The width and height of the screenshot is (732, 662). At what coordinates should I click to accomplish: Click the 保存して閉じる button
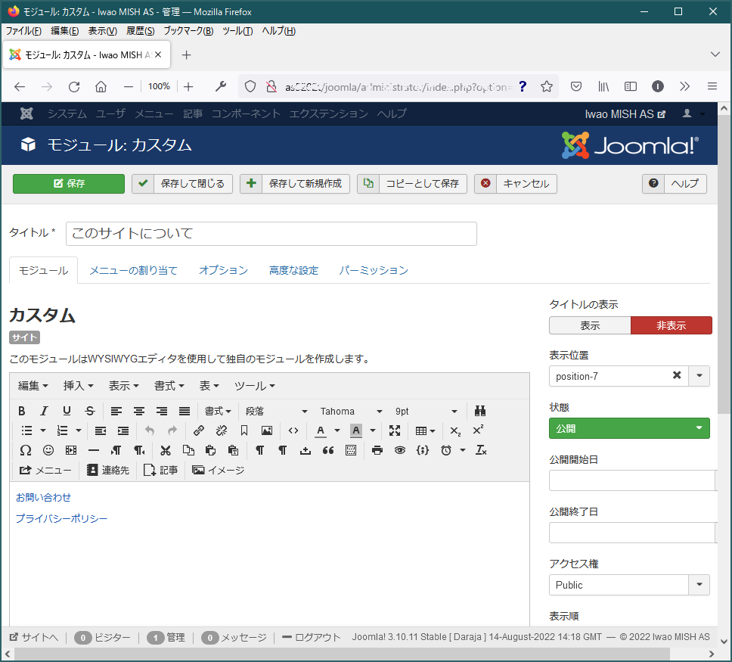(x=182, y=184)
